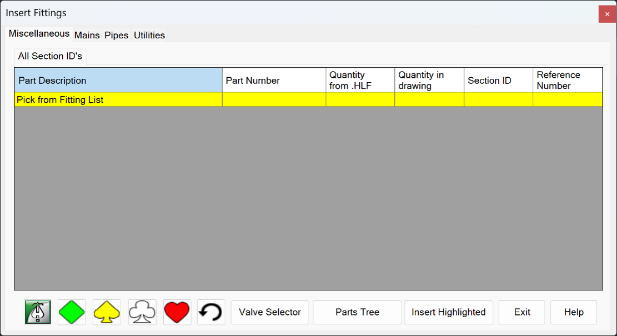The image size is (617, 336).
Task: Click the Exit button
Action: tap(522, 312)
